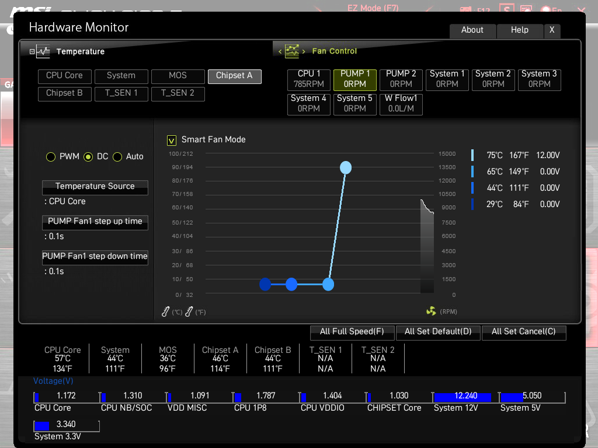
Task: Select the PWM radio button
Action: pos(51,156)
